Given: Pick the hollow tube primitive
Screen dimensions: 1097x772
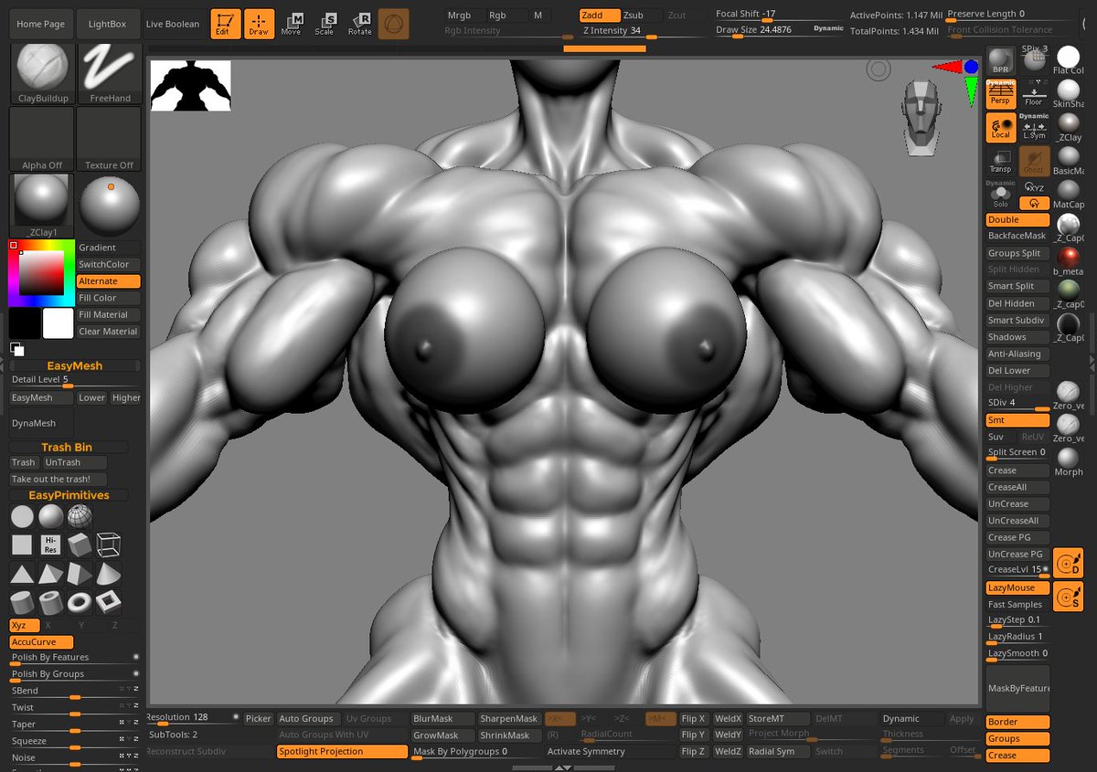Looking at the screenshot, I should pos(51,602).
